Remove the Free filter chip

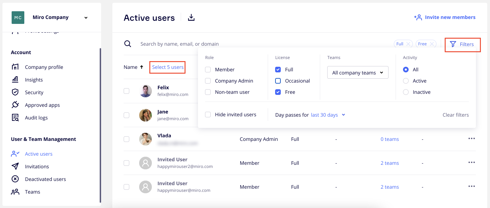[x=432, y=44]
